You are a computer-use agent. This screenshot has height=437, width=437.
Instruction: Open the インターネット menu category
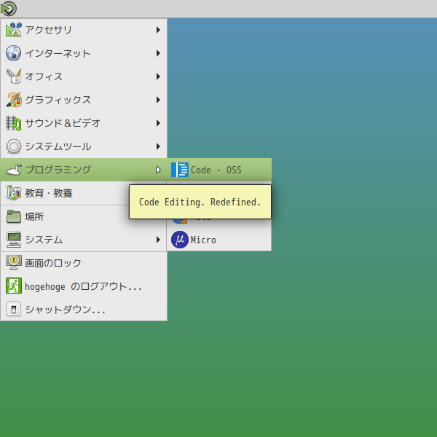[84, 53]
